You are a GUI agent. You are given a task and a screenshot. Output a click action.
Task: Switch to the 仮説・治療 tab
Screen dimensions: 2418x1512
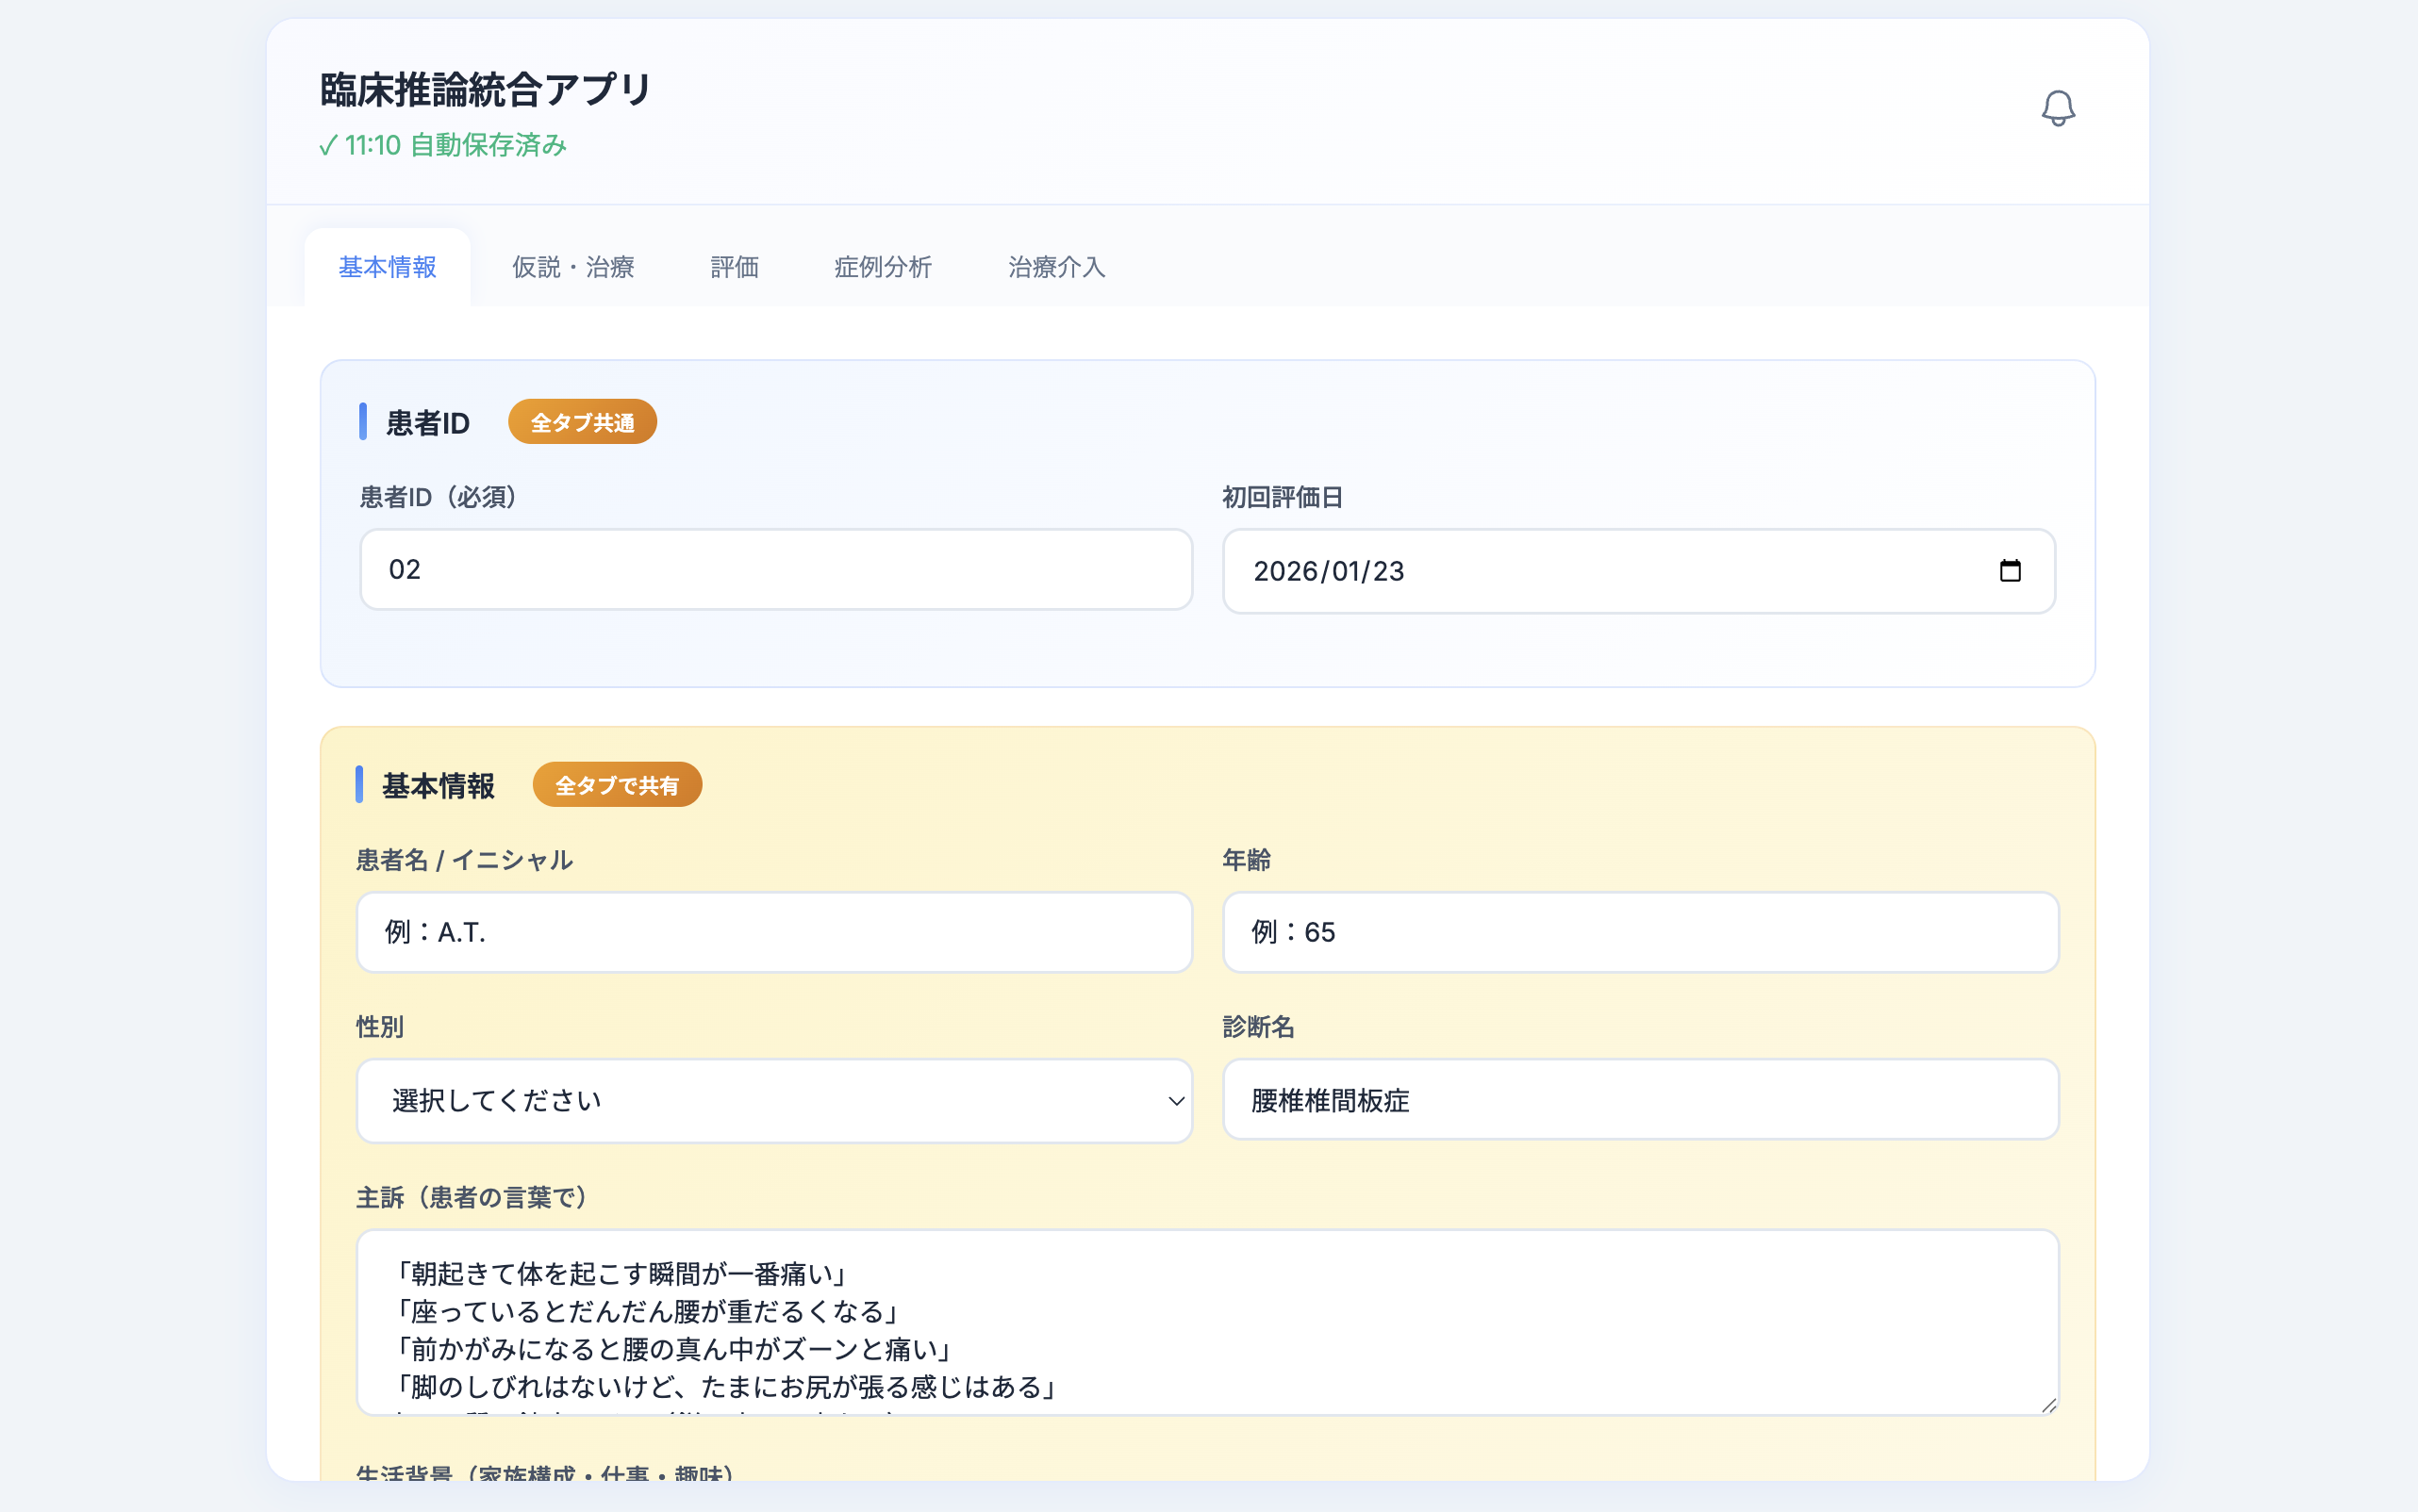pos(572,267)
